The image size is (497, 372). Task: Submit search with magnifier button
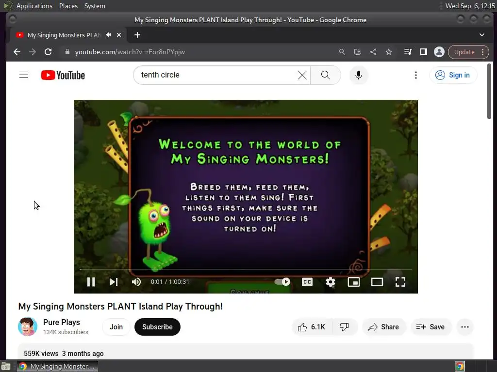pos(326,75)
